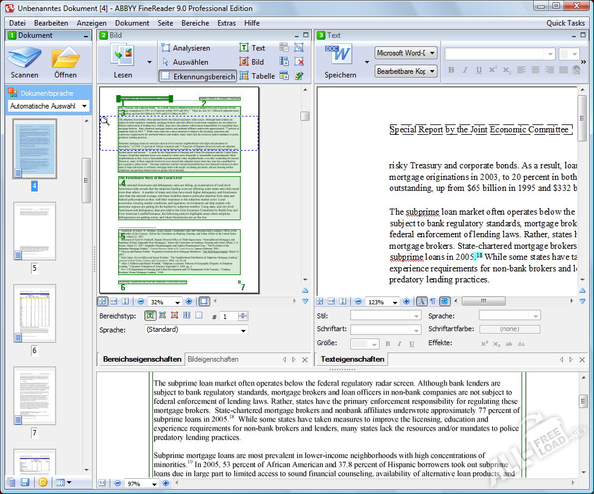
Task: Click the Scannen scanner icon
Action: click(24, 59)
